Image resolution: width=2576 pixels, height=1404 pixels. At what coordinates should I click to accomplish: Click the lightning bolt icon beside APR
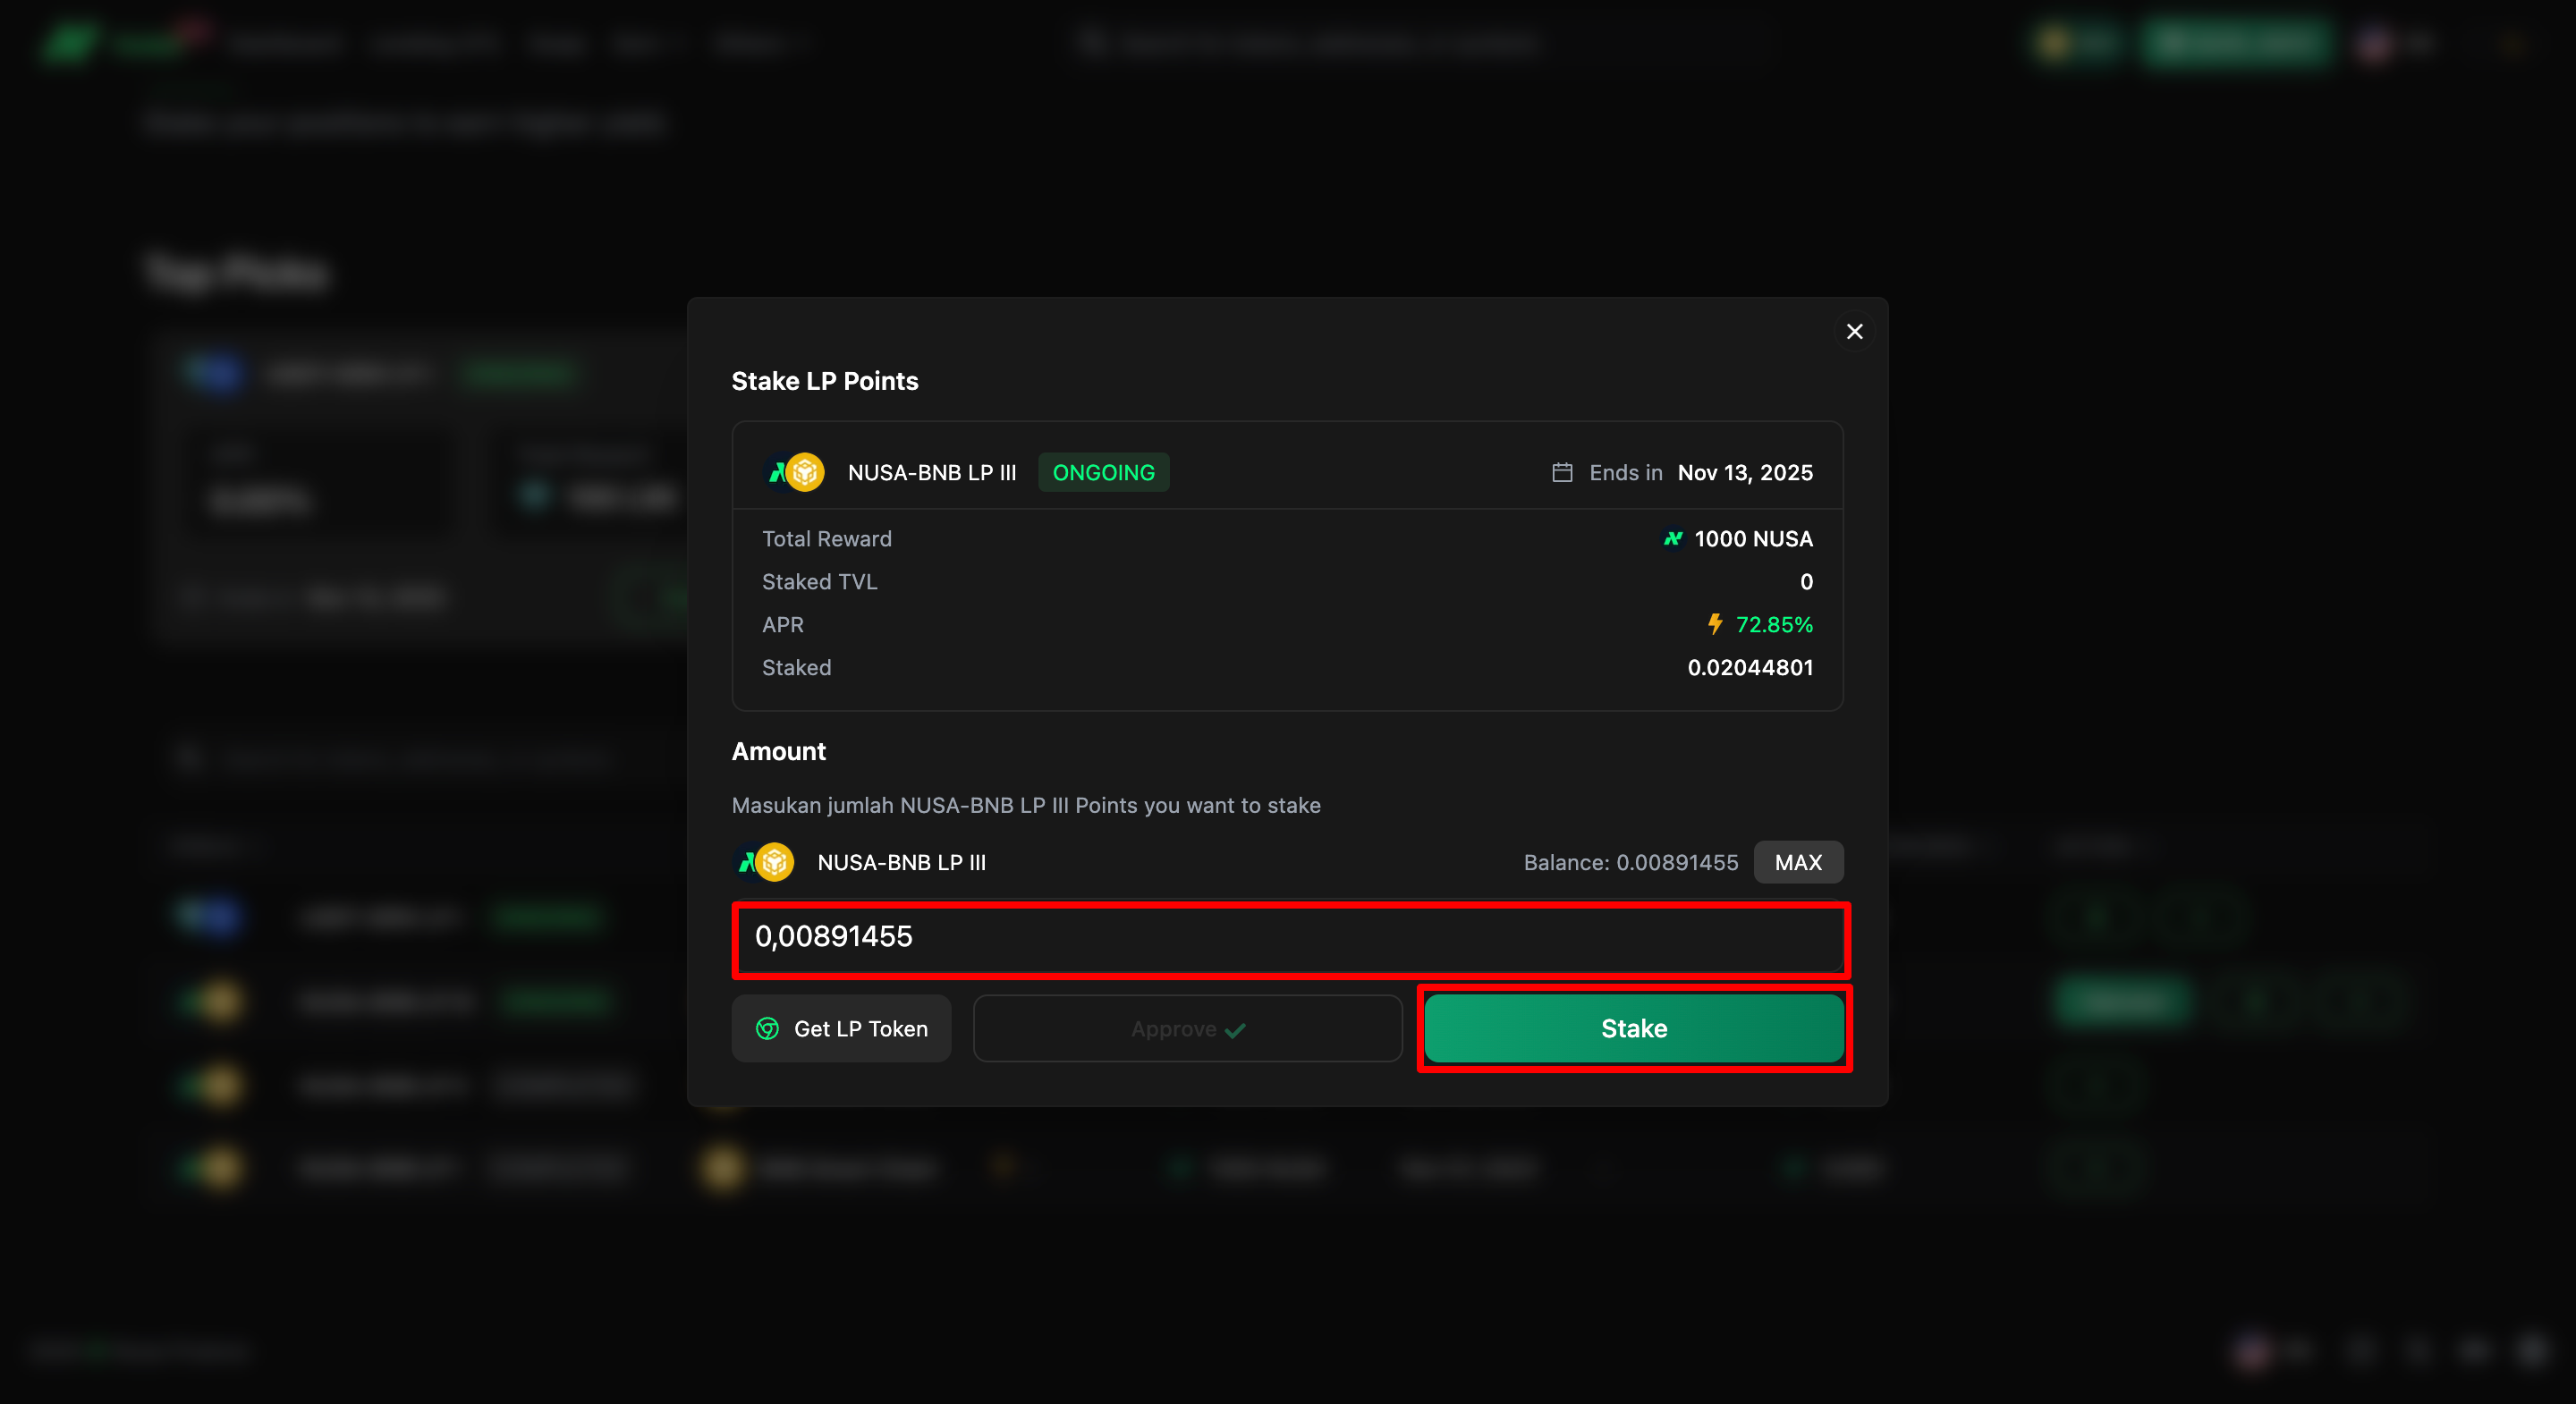coord(1715,624)
